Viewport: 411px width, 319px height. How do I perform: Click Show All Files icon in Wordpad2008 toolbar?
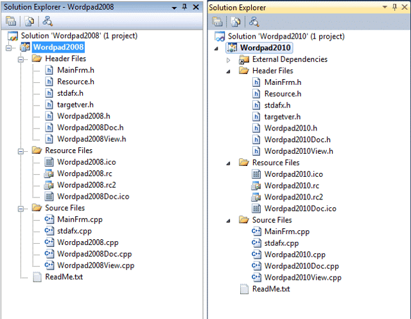coord(30,21)
